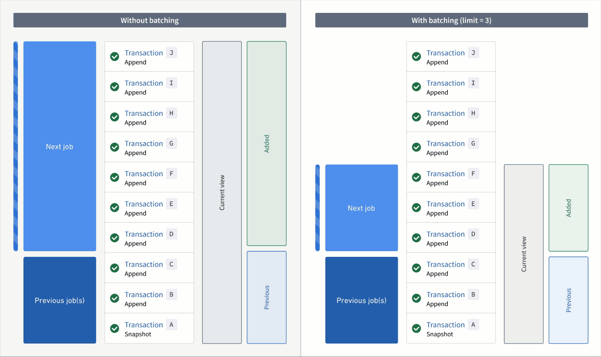
Task: Click checkmark icon for Transaction F with batching
Action: click(x=416, y=178)
